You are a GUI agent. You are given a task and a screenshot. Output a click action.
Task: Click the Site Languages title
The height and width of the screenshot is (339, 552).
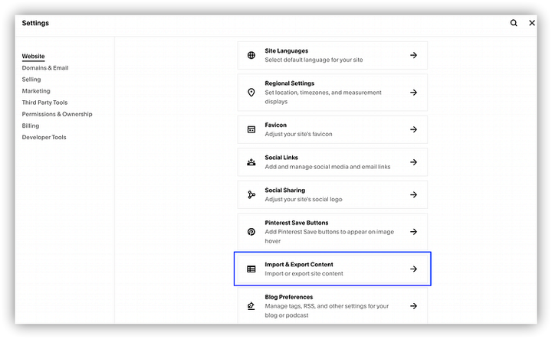pyautogui.click(x=287, y=51)
